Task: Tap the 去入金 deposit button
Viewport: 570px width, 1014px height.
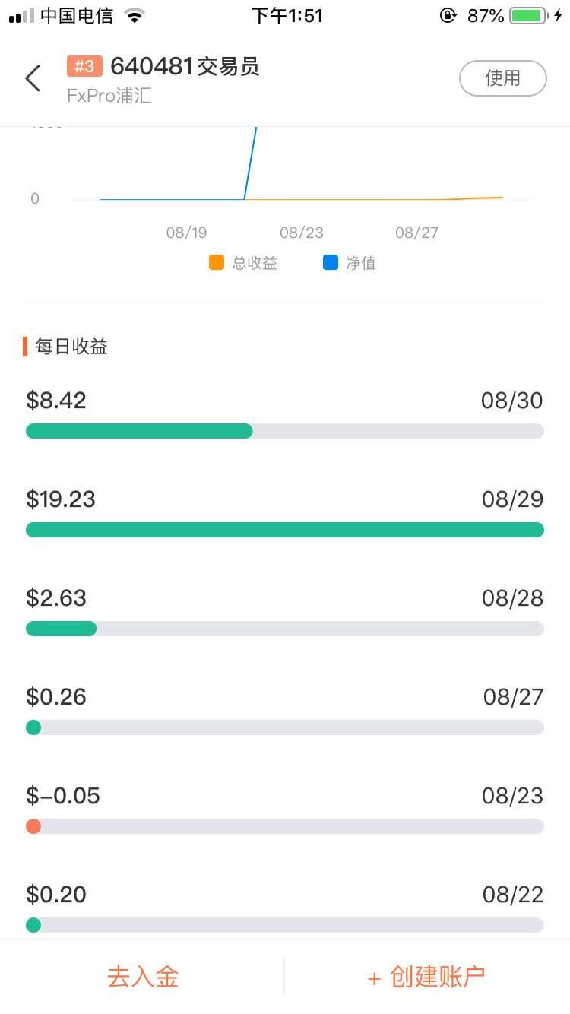Action: tap(143, 977)
